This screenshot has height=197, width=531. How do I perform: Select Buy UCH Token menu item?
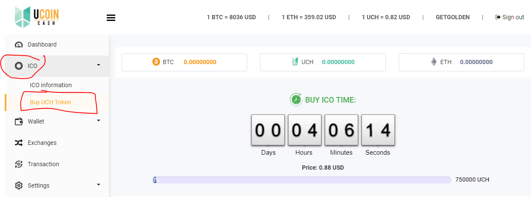[50, 102]
